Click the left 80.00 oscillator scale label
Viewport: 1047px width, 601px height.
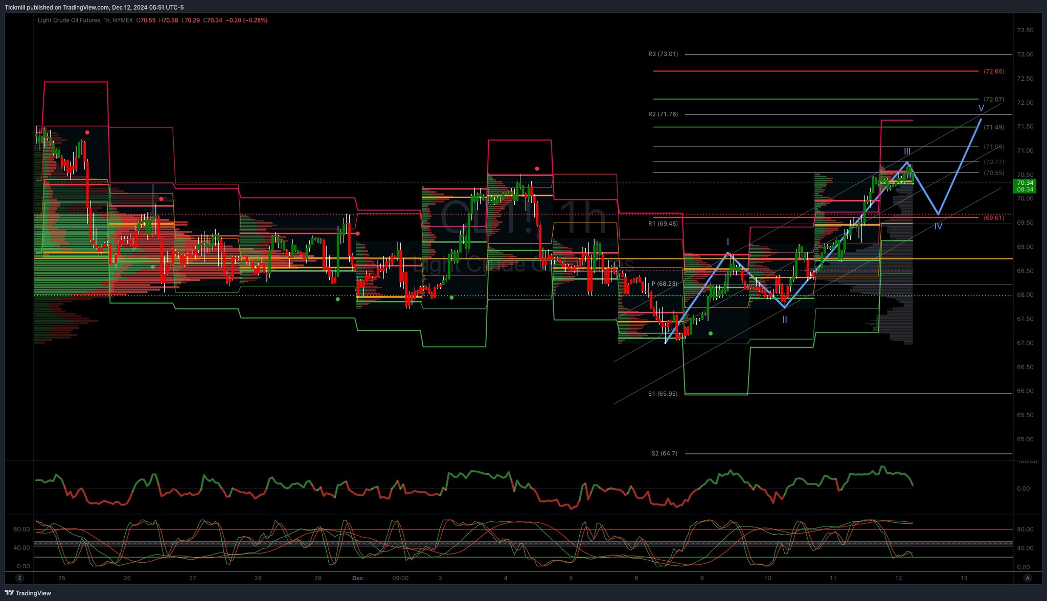21,530
